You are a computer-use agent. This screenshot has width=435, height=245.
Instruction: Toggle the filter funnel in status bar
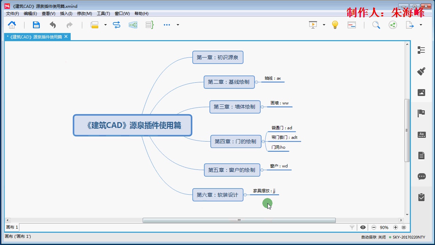point(352,227)
